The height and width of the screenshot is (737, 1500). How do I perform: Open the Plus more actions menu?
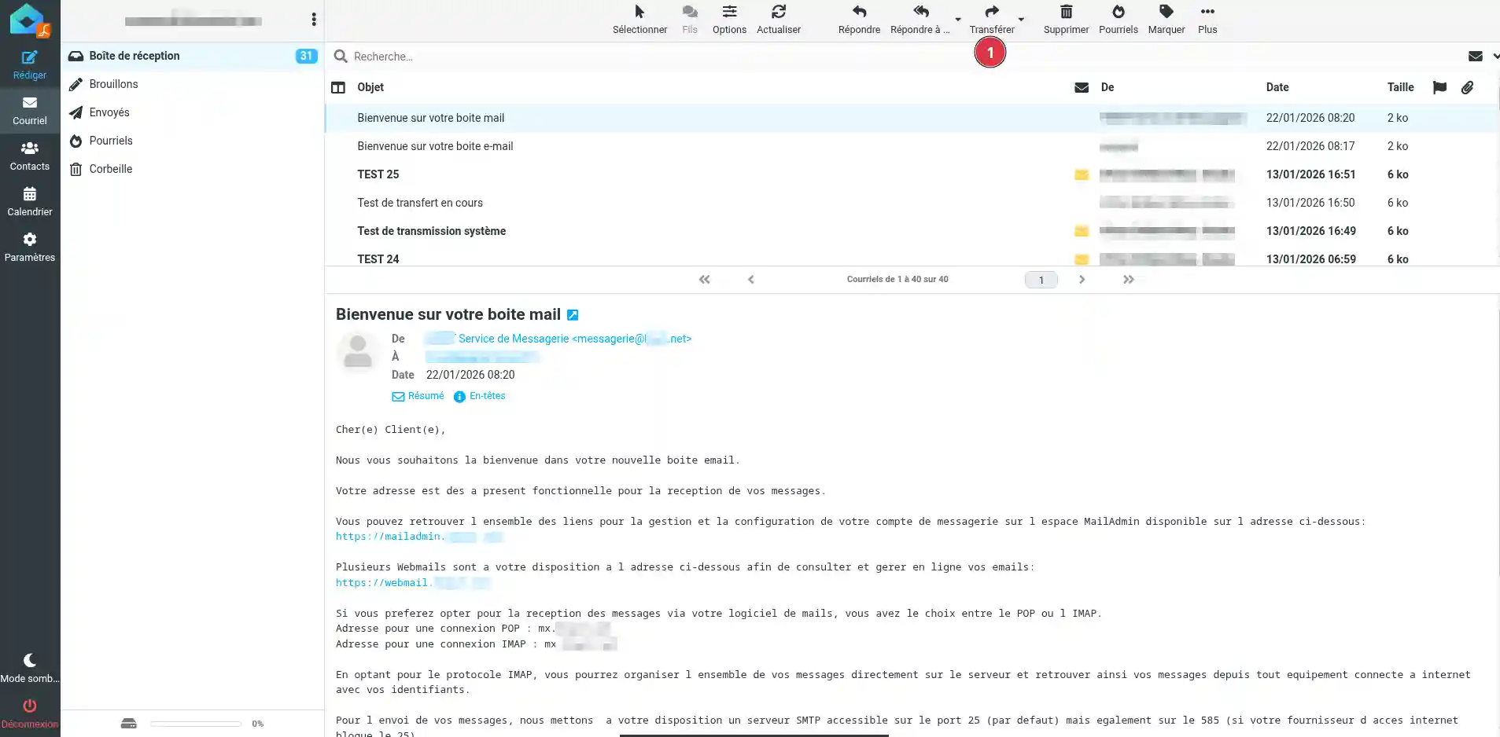point(1207,20)
